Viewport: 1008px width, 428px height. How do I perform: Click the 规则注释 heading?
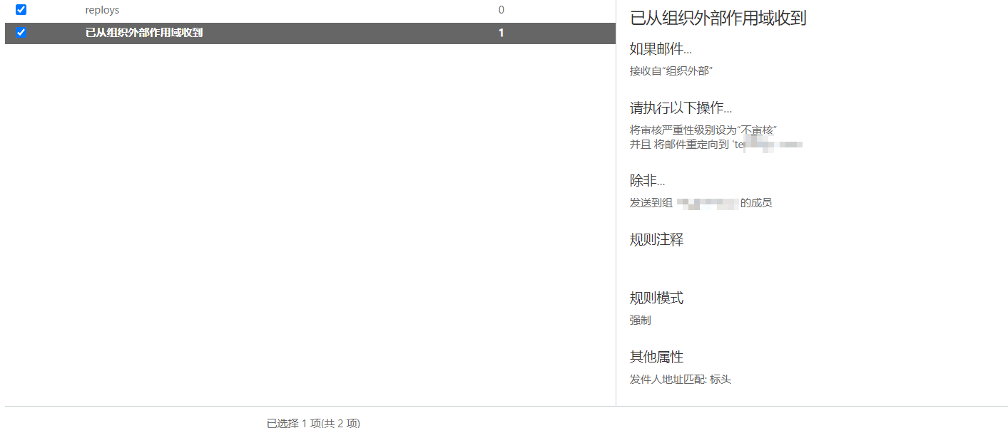coord(656,240)
